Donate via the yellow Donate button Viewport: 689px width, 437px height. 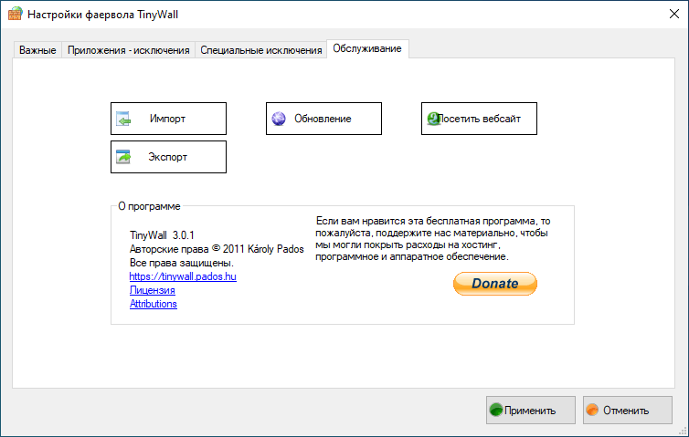pyautogui.click(x=495, y=284)
